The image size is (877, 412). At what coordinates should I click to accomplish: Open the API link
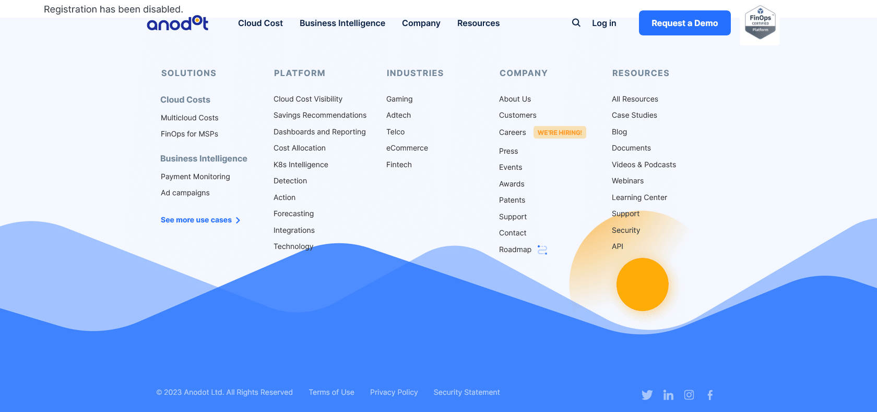(618, 246)
